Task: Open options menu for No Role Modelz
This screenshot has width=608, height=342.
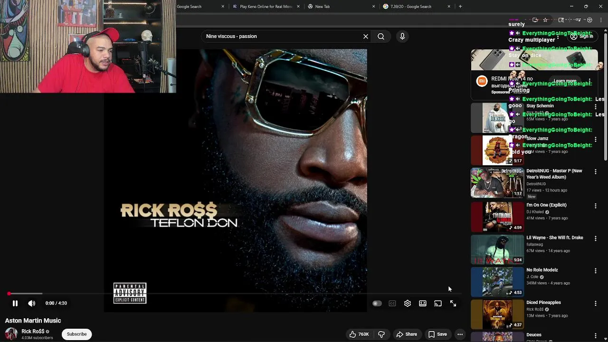Action: coord(596,271)
